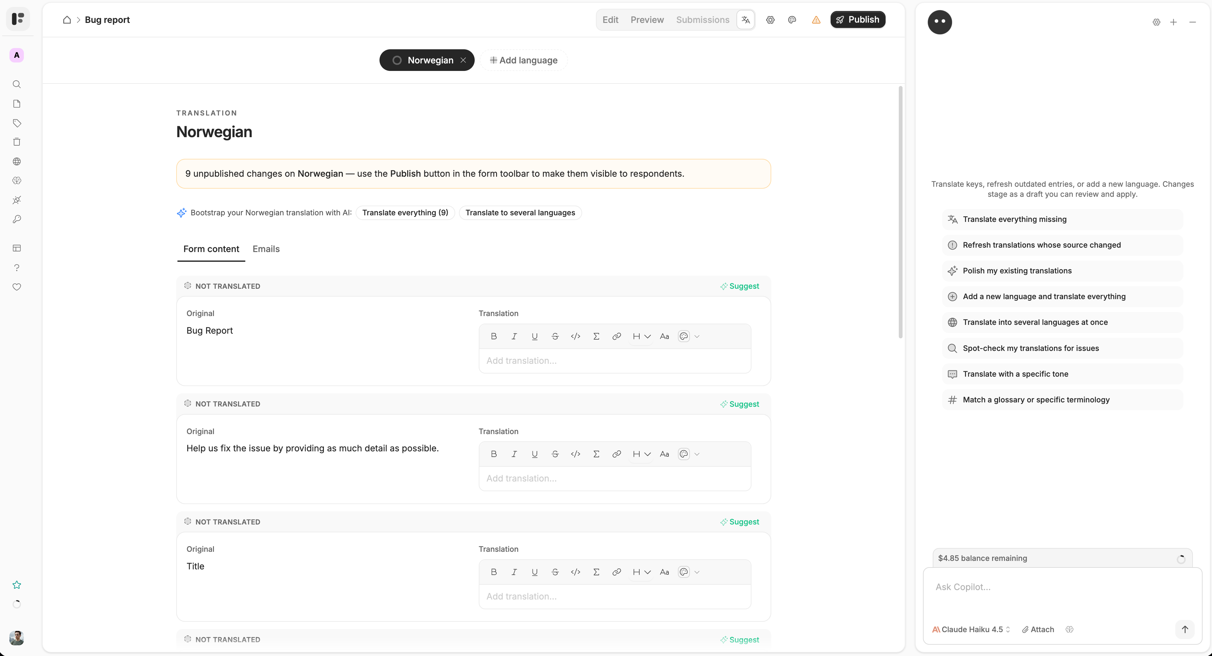Open the Submissions tab
1212x656 pixels.
(x=702, y=20)
